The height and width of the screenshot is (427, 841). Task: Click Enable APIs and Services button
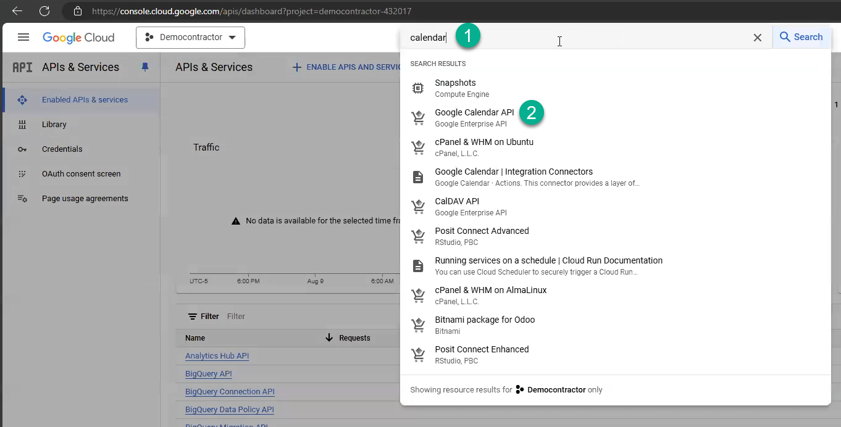tap(348, 67)
